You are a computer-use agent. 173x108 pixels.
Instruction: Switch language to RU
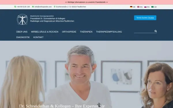pyautogui.click(x=148, y=7)
